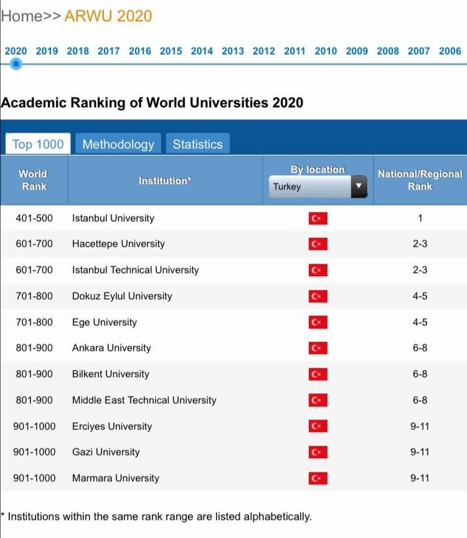Click the flag in the Marmara University row
The width and height of the screenshot is (467, 538).
point(318,478)
